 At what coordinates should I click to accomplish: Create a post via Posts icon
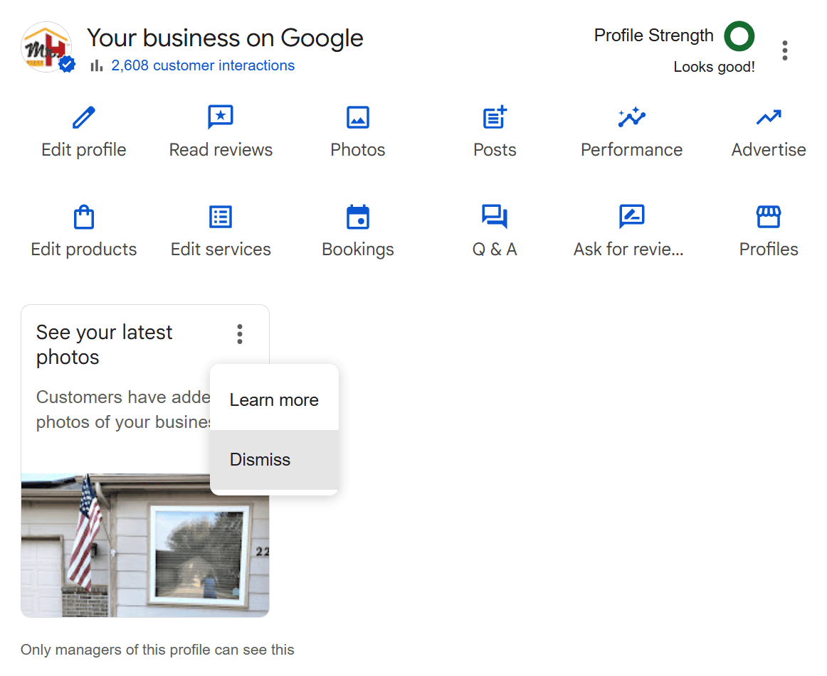click(x=495, y=117)
